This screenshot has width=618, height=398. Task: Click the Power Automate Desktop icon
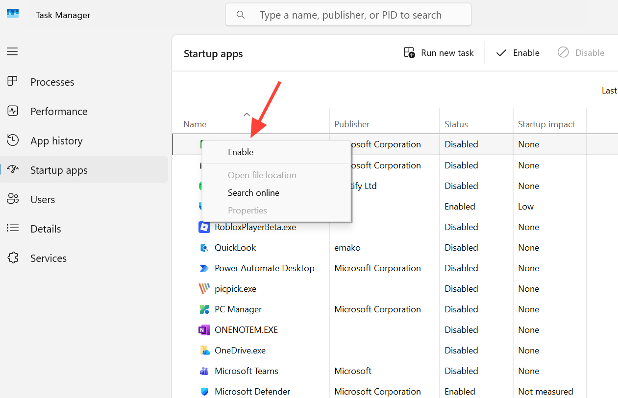pos(204,268)
